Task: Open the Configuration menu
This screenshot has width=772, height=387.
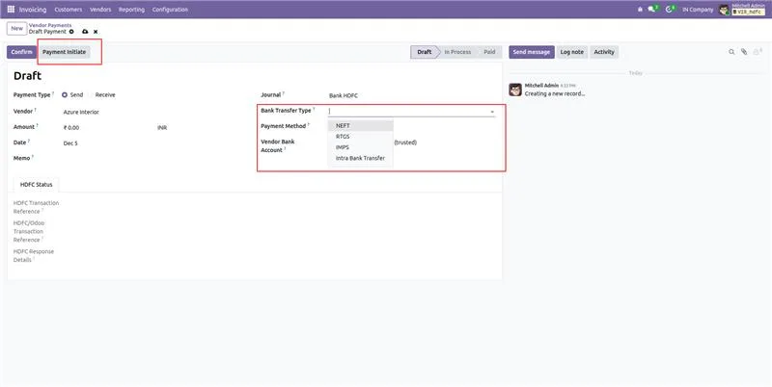Action: tap(170, 10)
